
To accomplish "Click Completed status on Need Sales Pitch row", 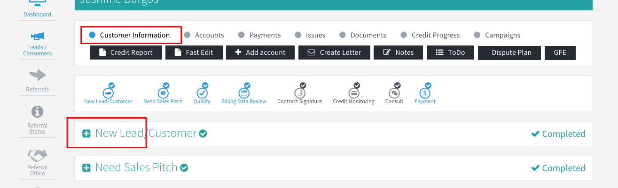I will point(558,168).
